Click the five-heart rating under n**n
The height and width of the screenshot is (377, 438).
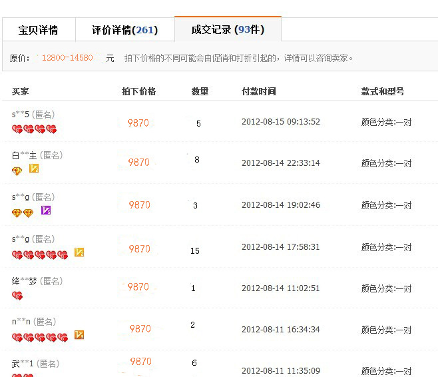pos(40,337)
